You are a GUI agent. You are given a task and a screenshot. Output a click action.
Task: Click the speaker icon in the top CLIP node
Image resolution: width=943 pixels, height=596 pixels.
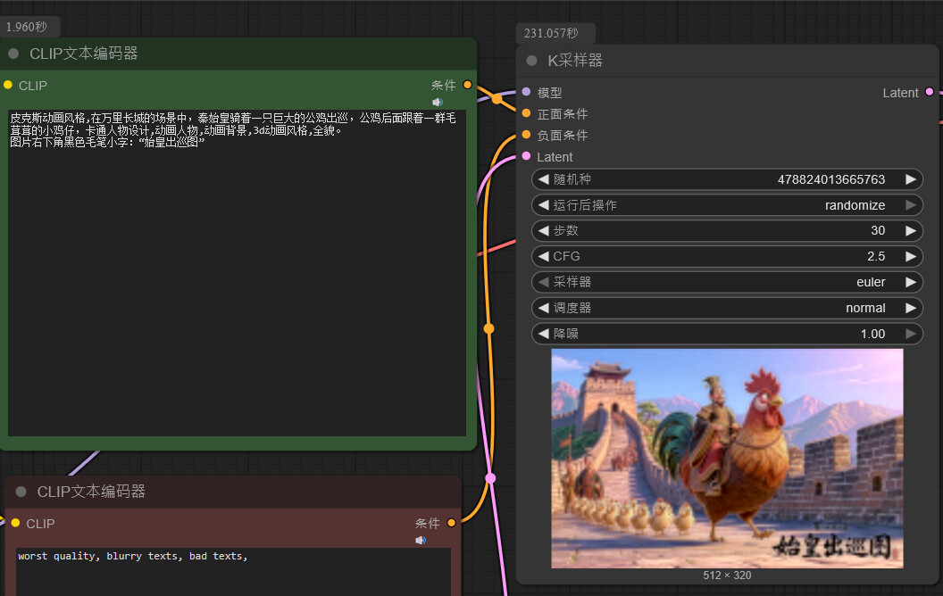click(438, 102)
